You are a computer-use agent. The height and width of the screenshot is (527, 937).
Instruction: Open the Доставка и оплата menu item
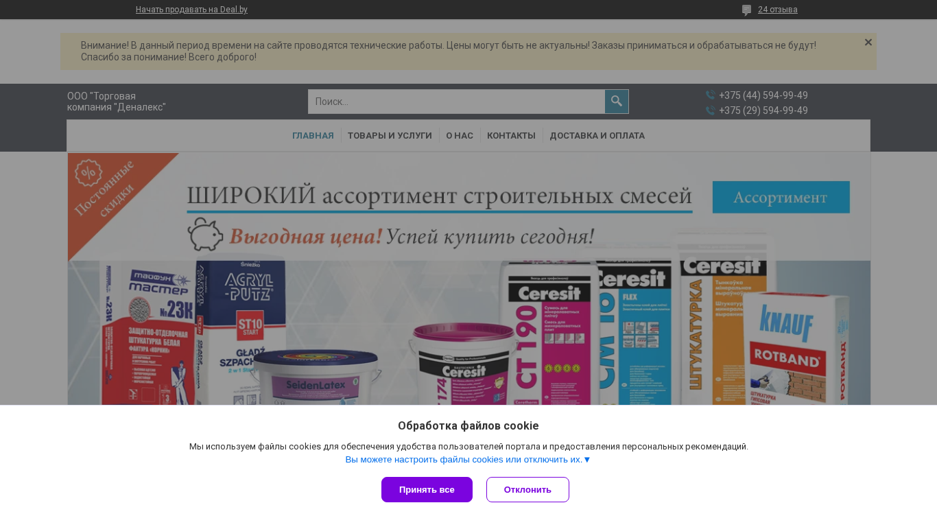(597, 136)
